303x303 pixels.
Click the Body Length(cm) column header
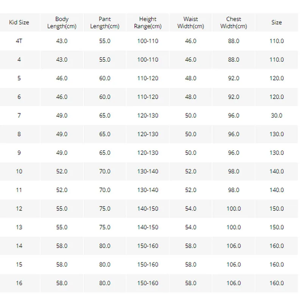click(62, 22)
